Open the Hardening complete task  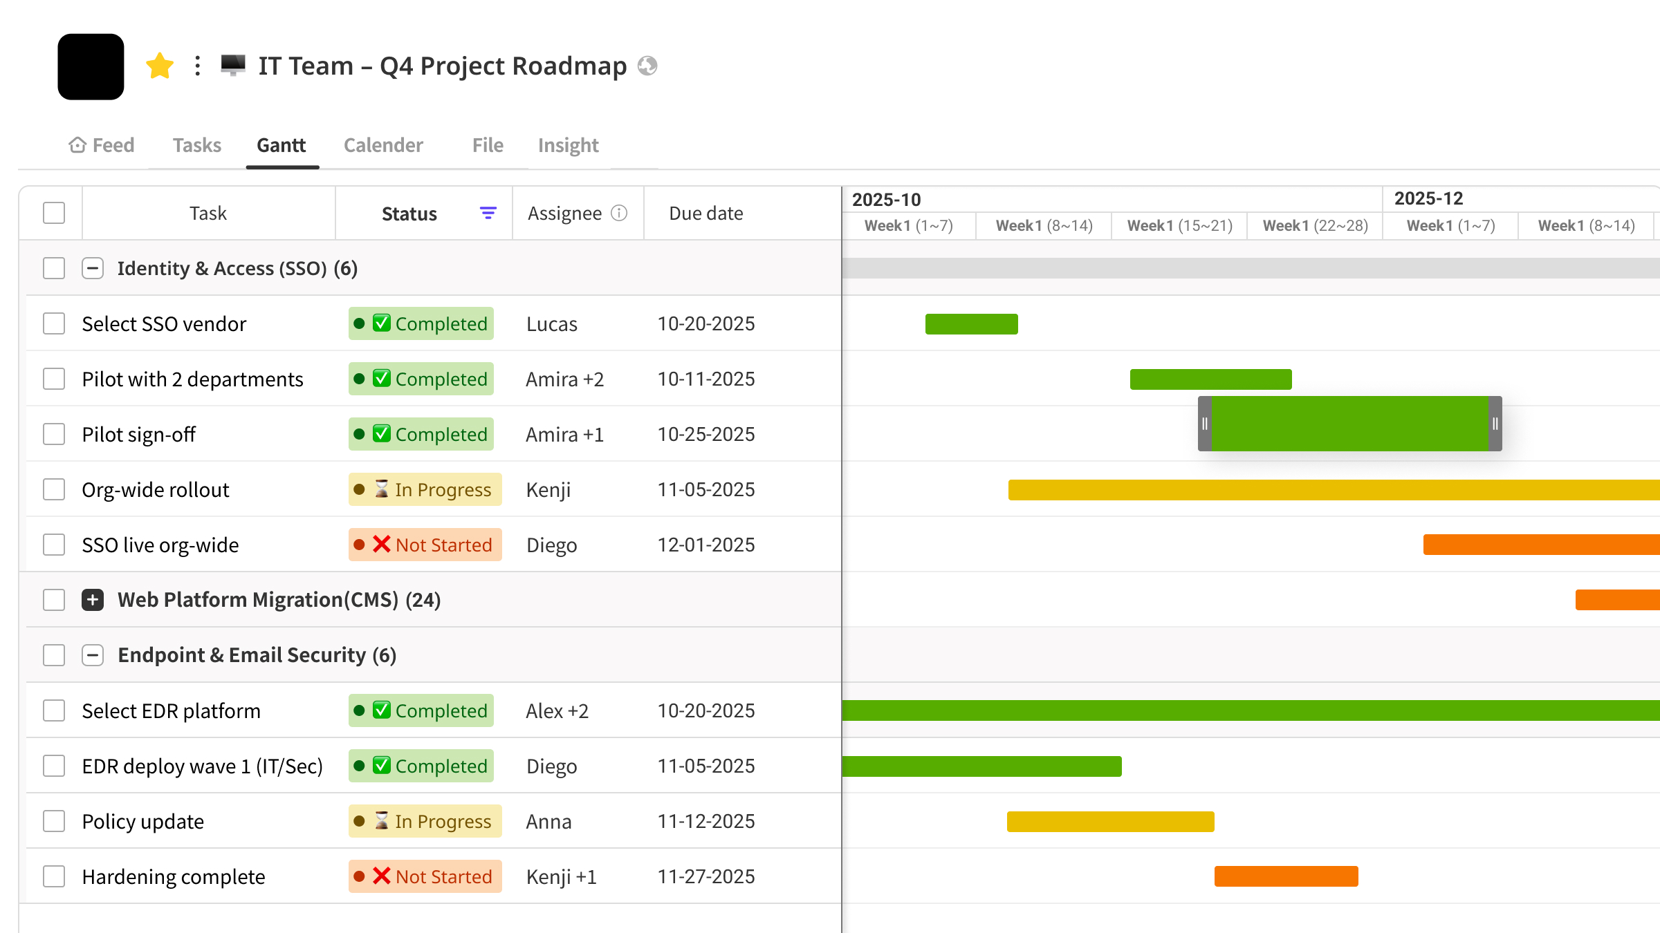click(174, 876)
